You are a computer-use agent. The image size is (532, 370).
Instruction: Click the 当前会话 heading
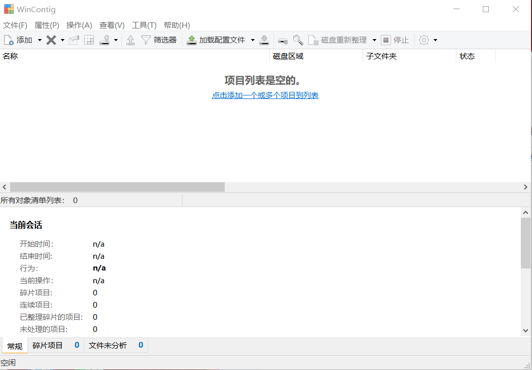26,225
